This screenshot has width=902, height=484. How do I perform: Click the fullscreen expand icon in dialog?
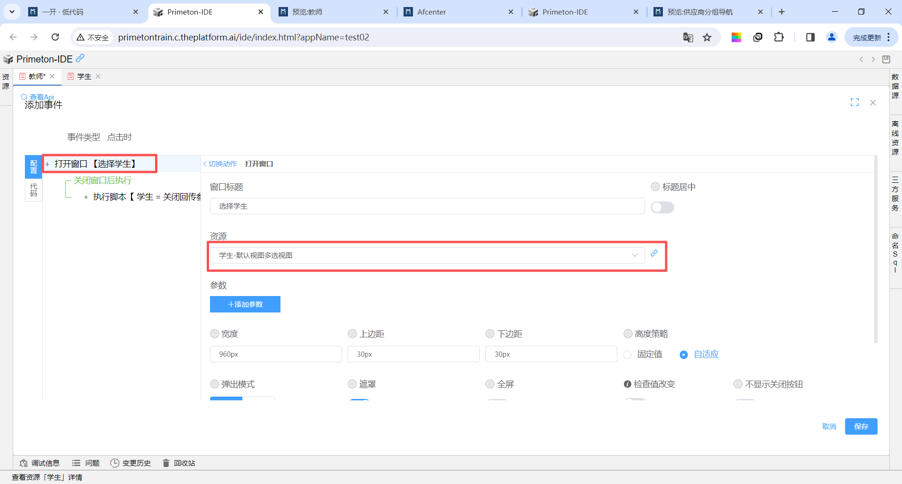coord(855,102)
